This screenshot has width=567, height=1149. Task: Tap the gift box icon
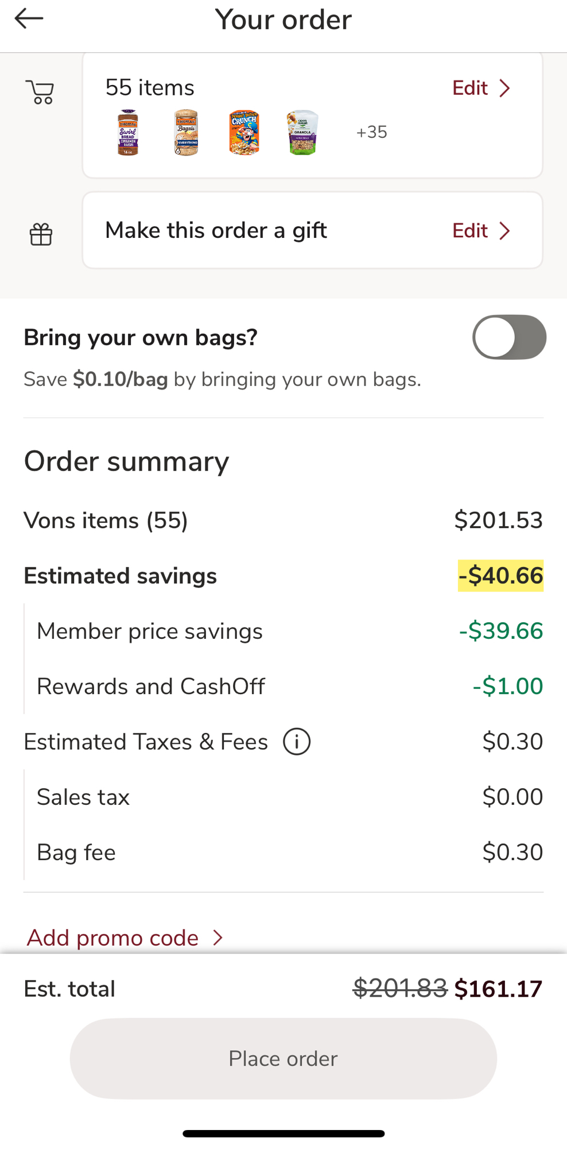click(x=41, y=234)
